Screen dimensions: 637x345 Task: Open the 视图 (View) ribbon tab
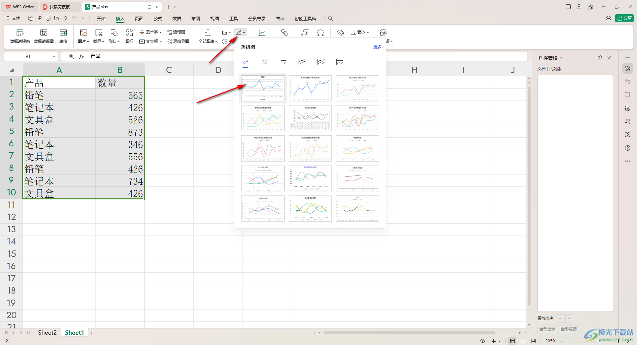coord(215,19)
